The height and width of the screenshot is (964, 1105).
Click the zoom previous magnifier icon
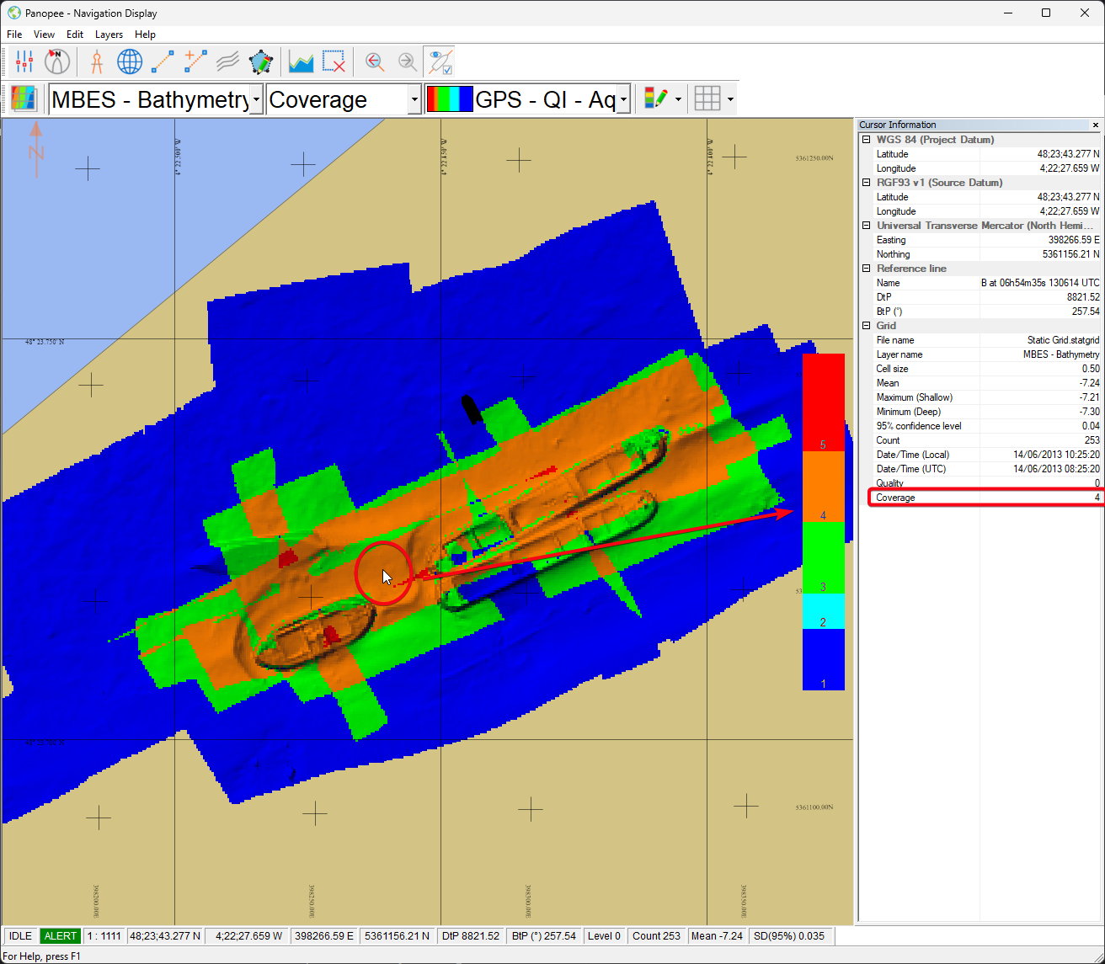(x=375, y=61)
